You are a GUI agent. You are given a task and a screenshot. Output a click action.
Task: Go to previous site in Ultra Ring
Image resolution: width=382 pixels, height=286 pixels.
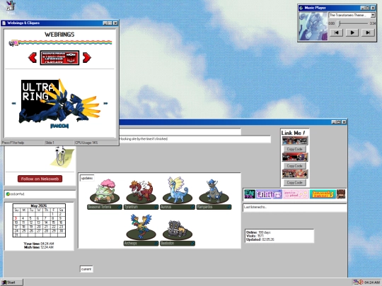[14, 103]
